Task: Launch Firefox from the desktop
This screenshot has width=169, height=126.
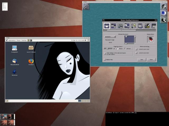Action: coord(31,61)
